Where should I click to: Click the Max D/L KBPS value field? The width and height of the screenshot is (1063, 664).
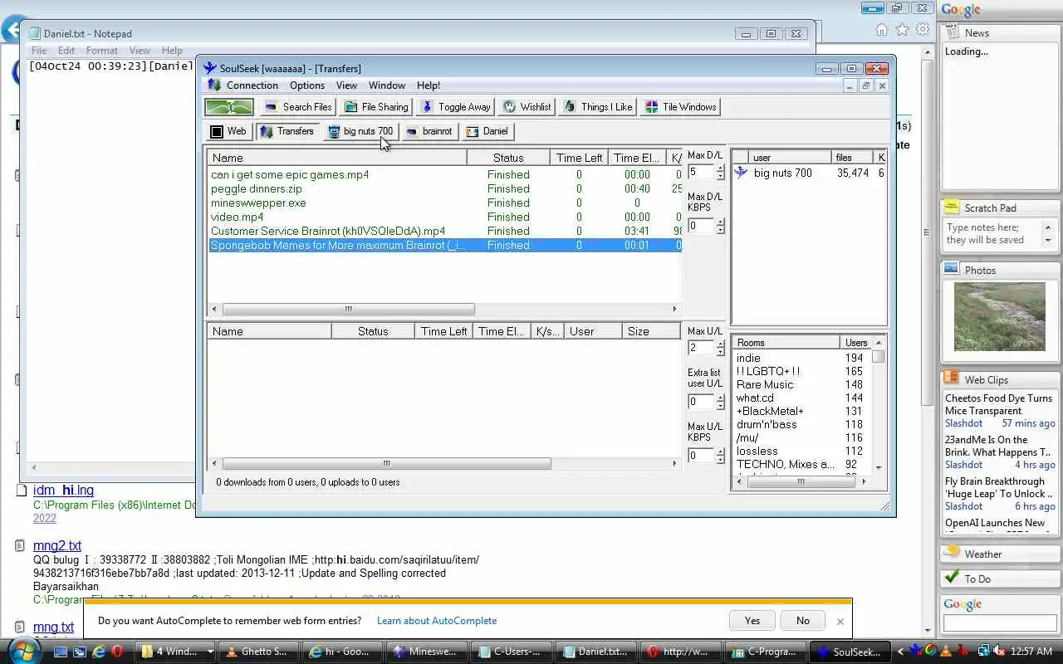coord(700,226)
